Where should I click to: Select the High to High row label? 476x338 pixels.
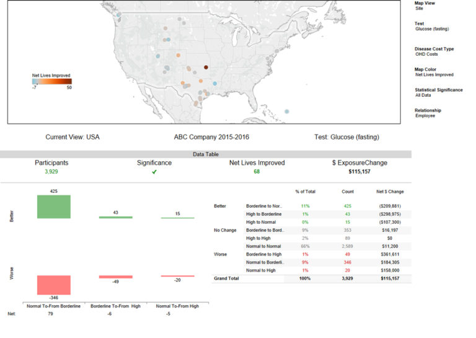(258, 238)
